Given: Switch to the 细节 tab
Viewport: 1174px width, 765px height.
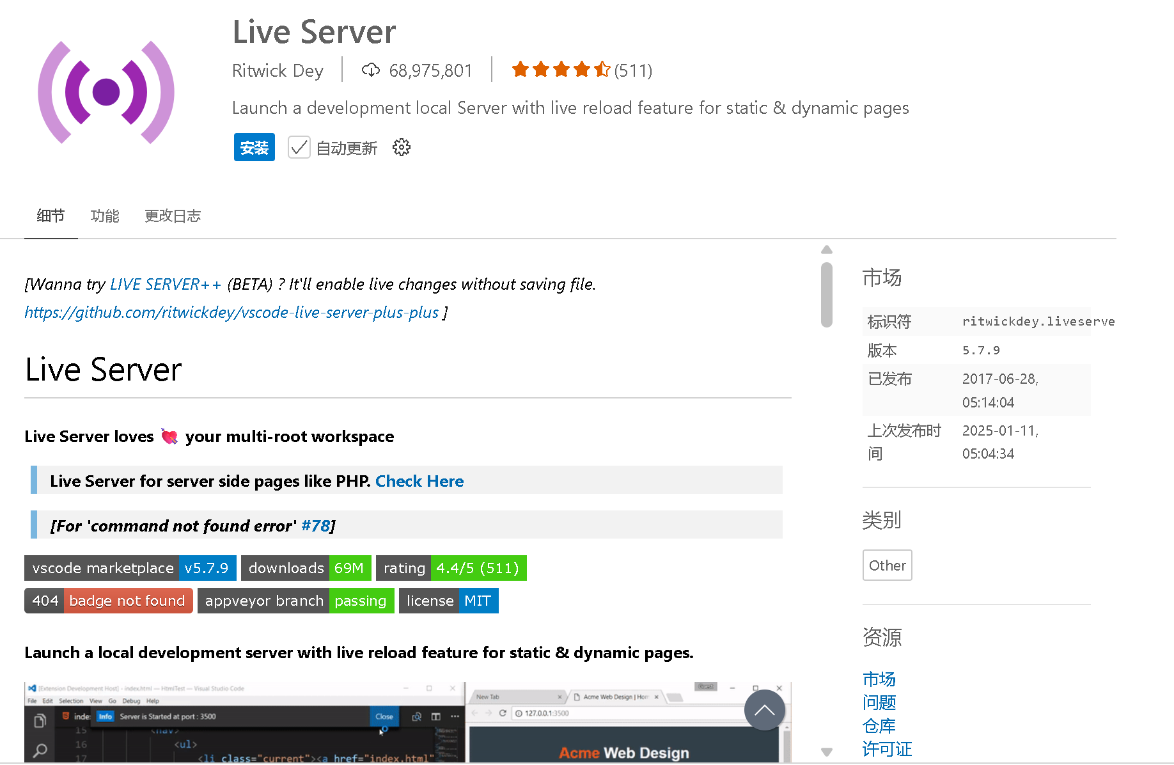Looking at the screenshot, I should (51, 216).
